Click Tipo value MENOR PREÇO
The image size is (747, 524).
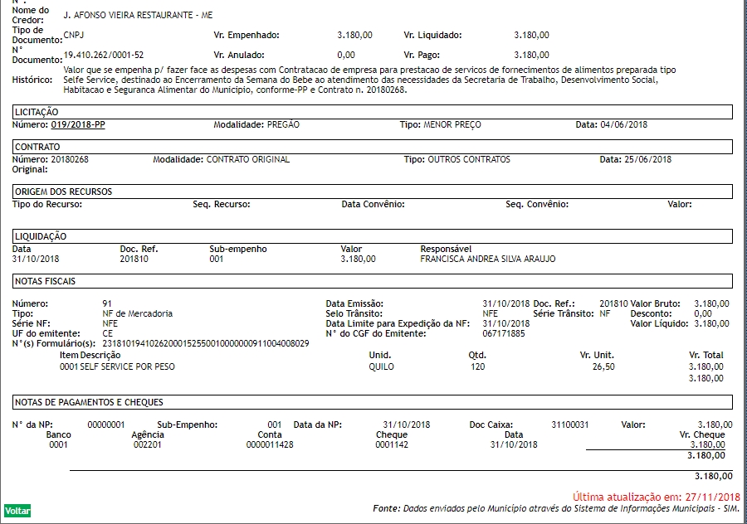click(452, 124)
